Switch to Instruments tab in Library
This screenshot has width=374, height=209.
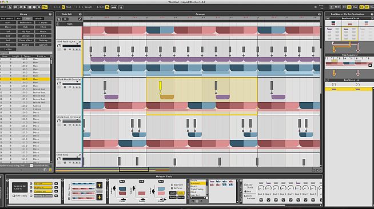pos(7,19)
